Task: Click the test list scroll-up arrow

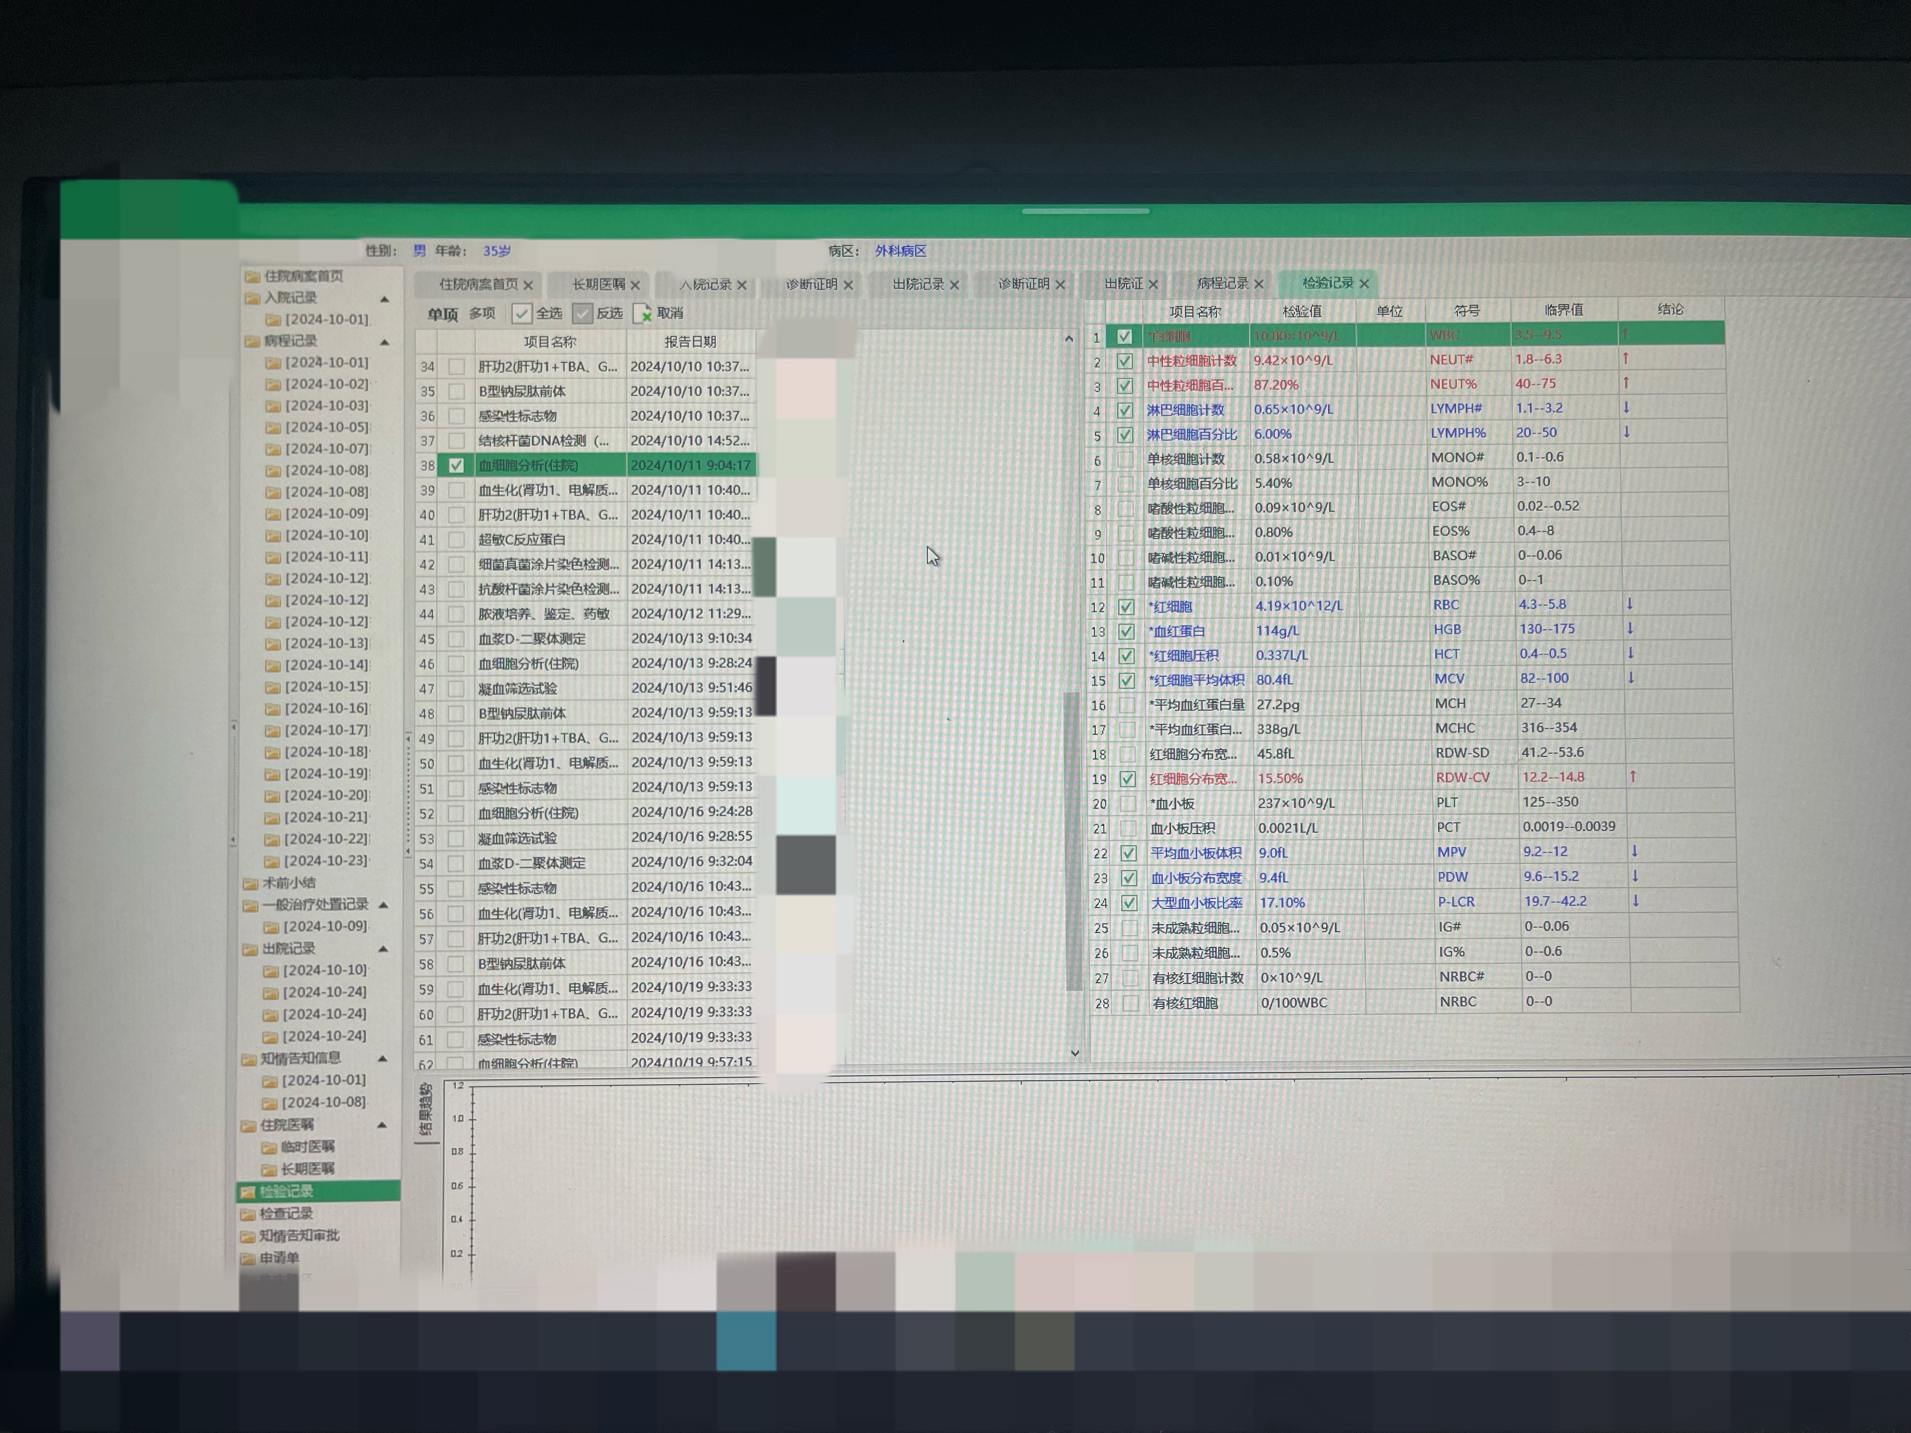Action: (x=1069, y=339)
